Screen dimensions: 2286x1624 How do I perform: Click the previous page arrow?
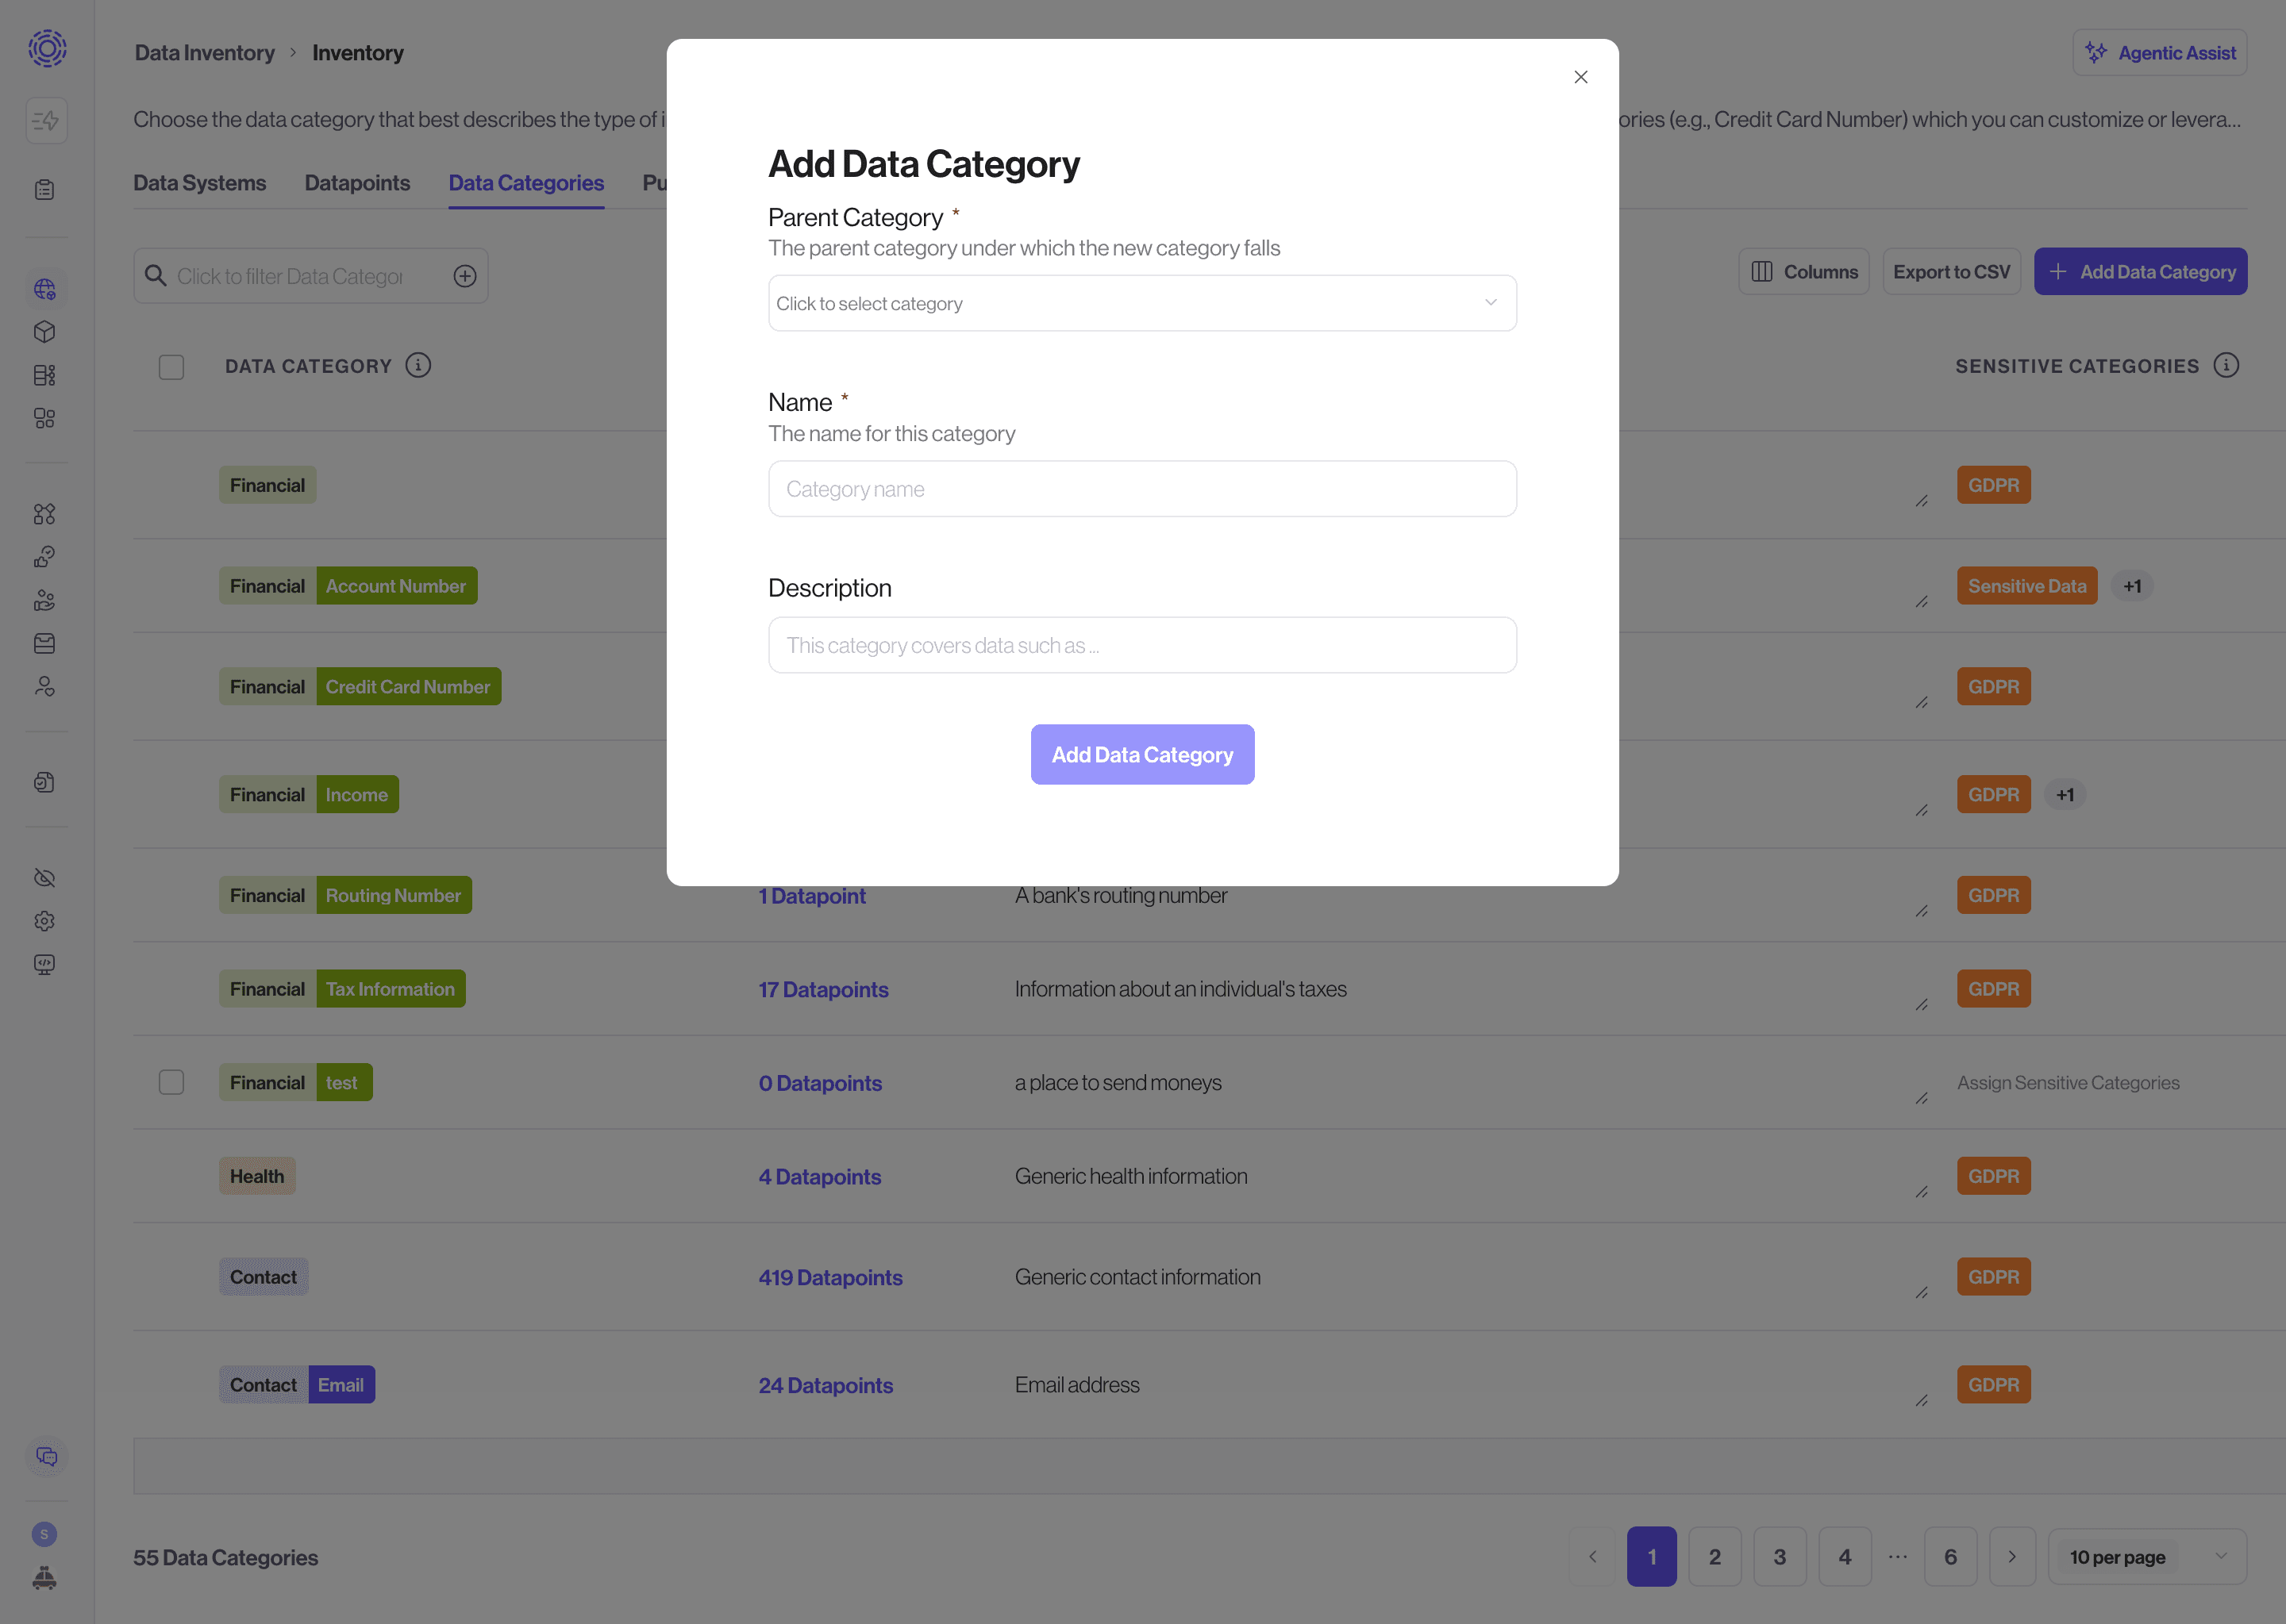[x=1593, y=1557]
